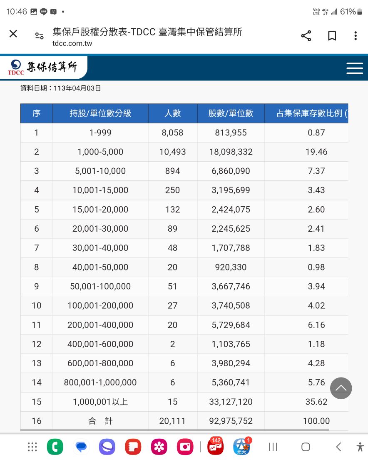Open the red stock app with 142 badge
The image size is (368, 460).
click(215, 446)
